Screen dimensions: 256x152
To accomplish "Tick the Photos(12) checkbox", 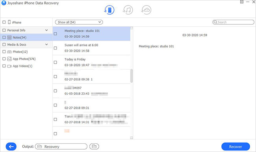I will coord(4,52).
